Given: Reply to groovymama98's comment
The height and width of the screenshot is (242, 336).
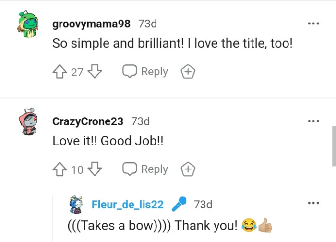Looking at the screenshot, I should click(145, 72).
